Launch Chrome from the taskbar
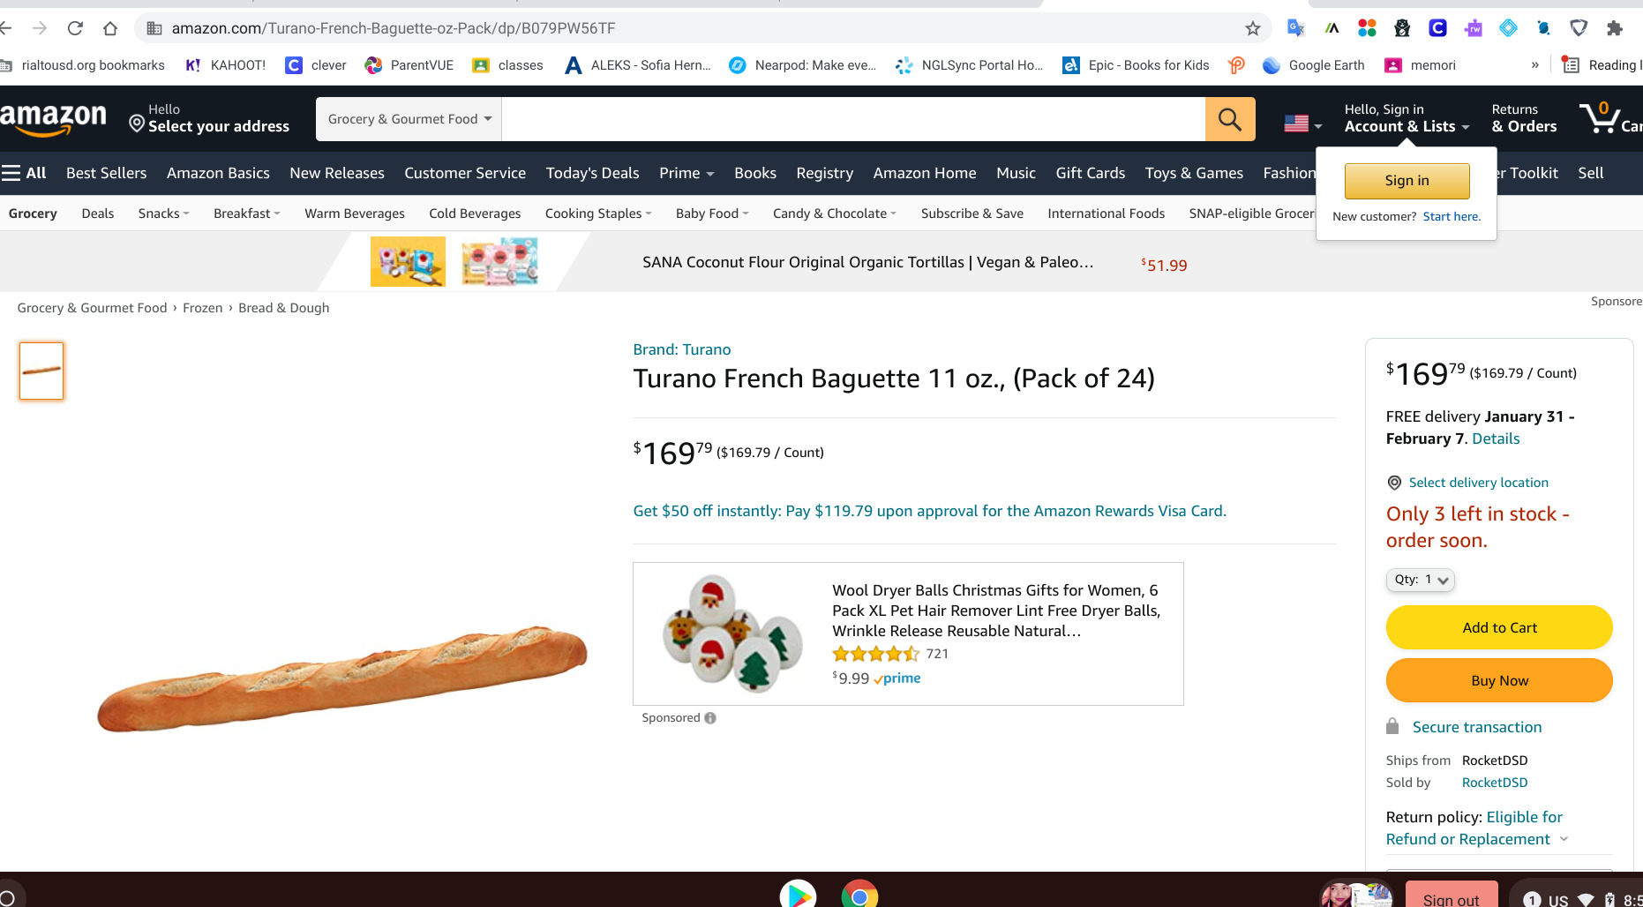Image resolution: width=1643 pixels, height=907 pixels. (x=859, y=895)
